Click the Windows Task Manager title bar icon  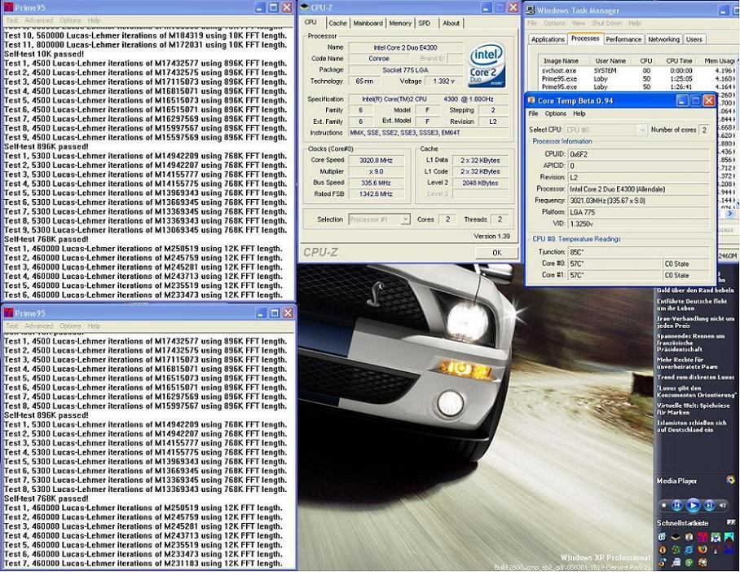[530, 11]
